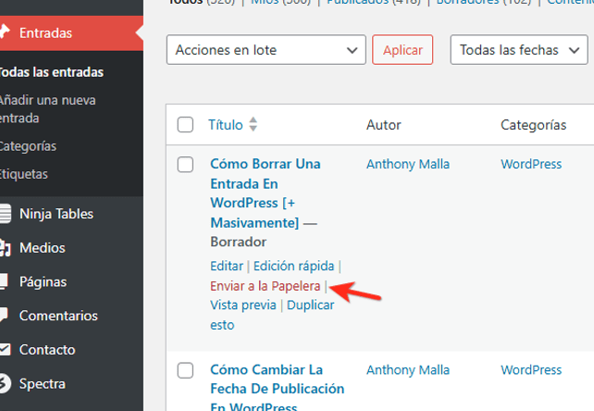Image resolution: width=594 pixels, height=411 pixels.
Task: Click the Medios media icon
Action: click(x=5, y=248)
